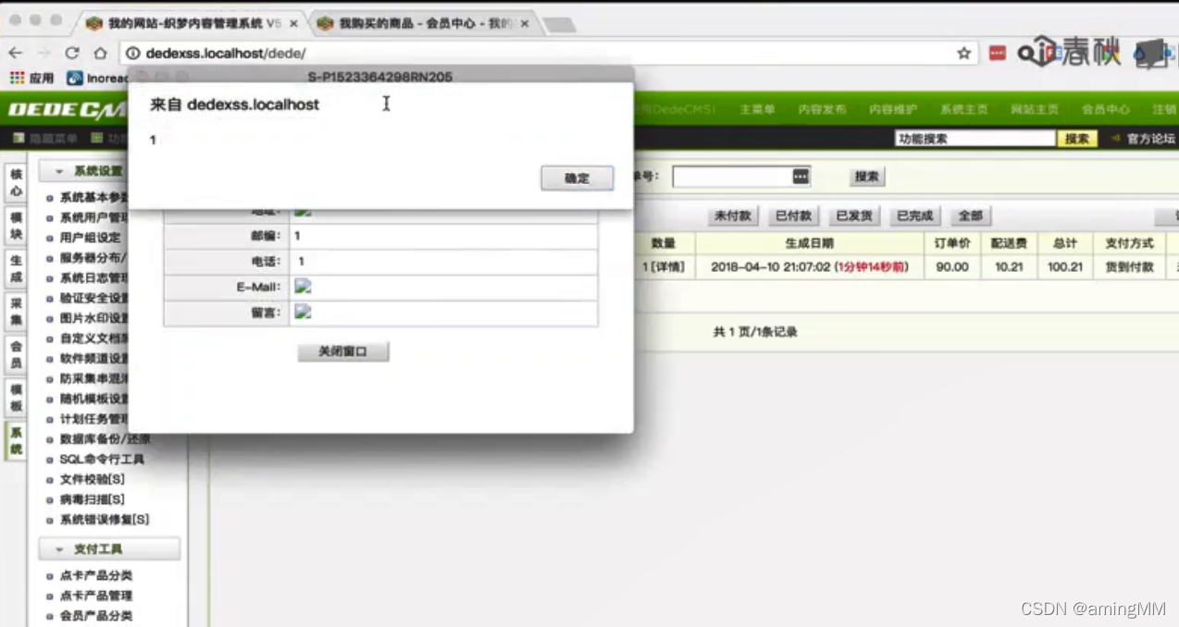Click 关闭窗口 button in order popup
The height and width of the screenshot is (627, 1179).
click(x=343, y=351)
